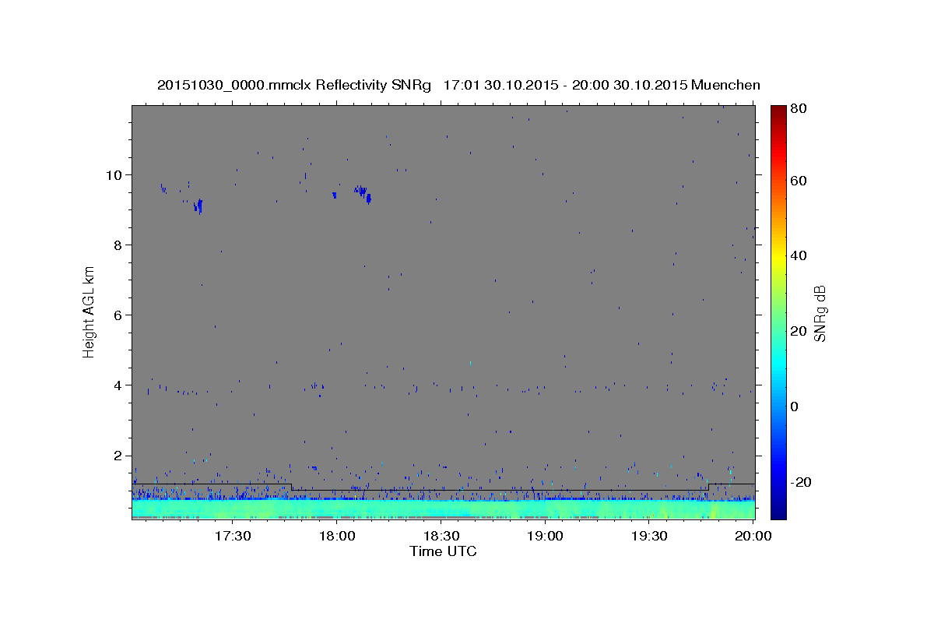Click the height tick label 2
Image resolution: width=934 pixels, height=623 pixels.
point(118,456)
